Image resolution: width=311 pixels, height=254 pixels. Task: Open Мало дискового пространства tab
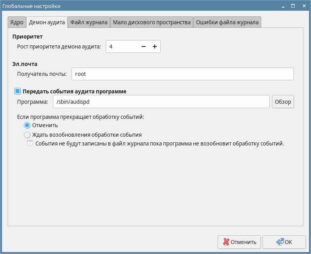click(x=152, y=22)
